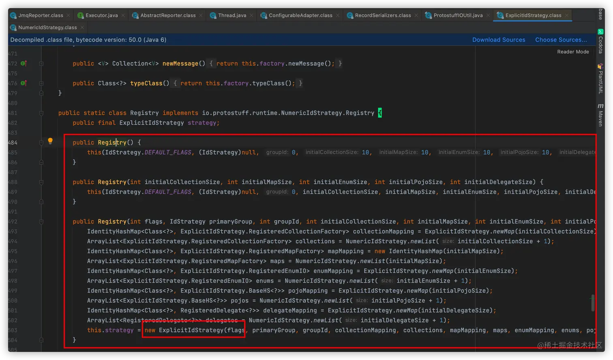Viewport: 613px width, 360px height.
Task: Click 'collectionMapping' variable on line 493
Action: pyautogui.click(x=383, y=231)
